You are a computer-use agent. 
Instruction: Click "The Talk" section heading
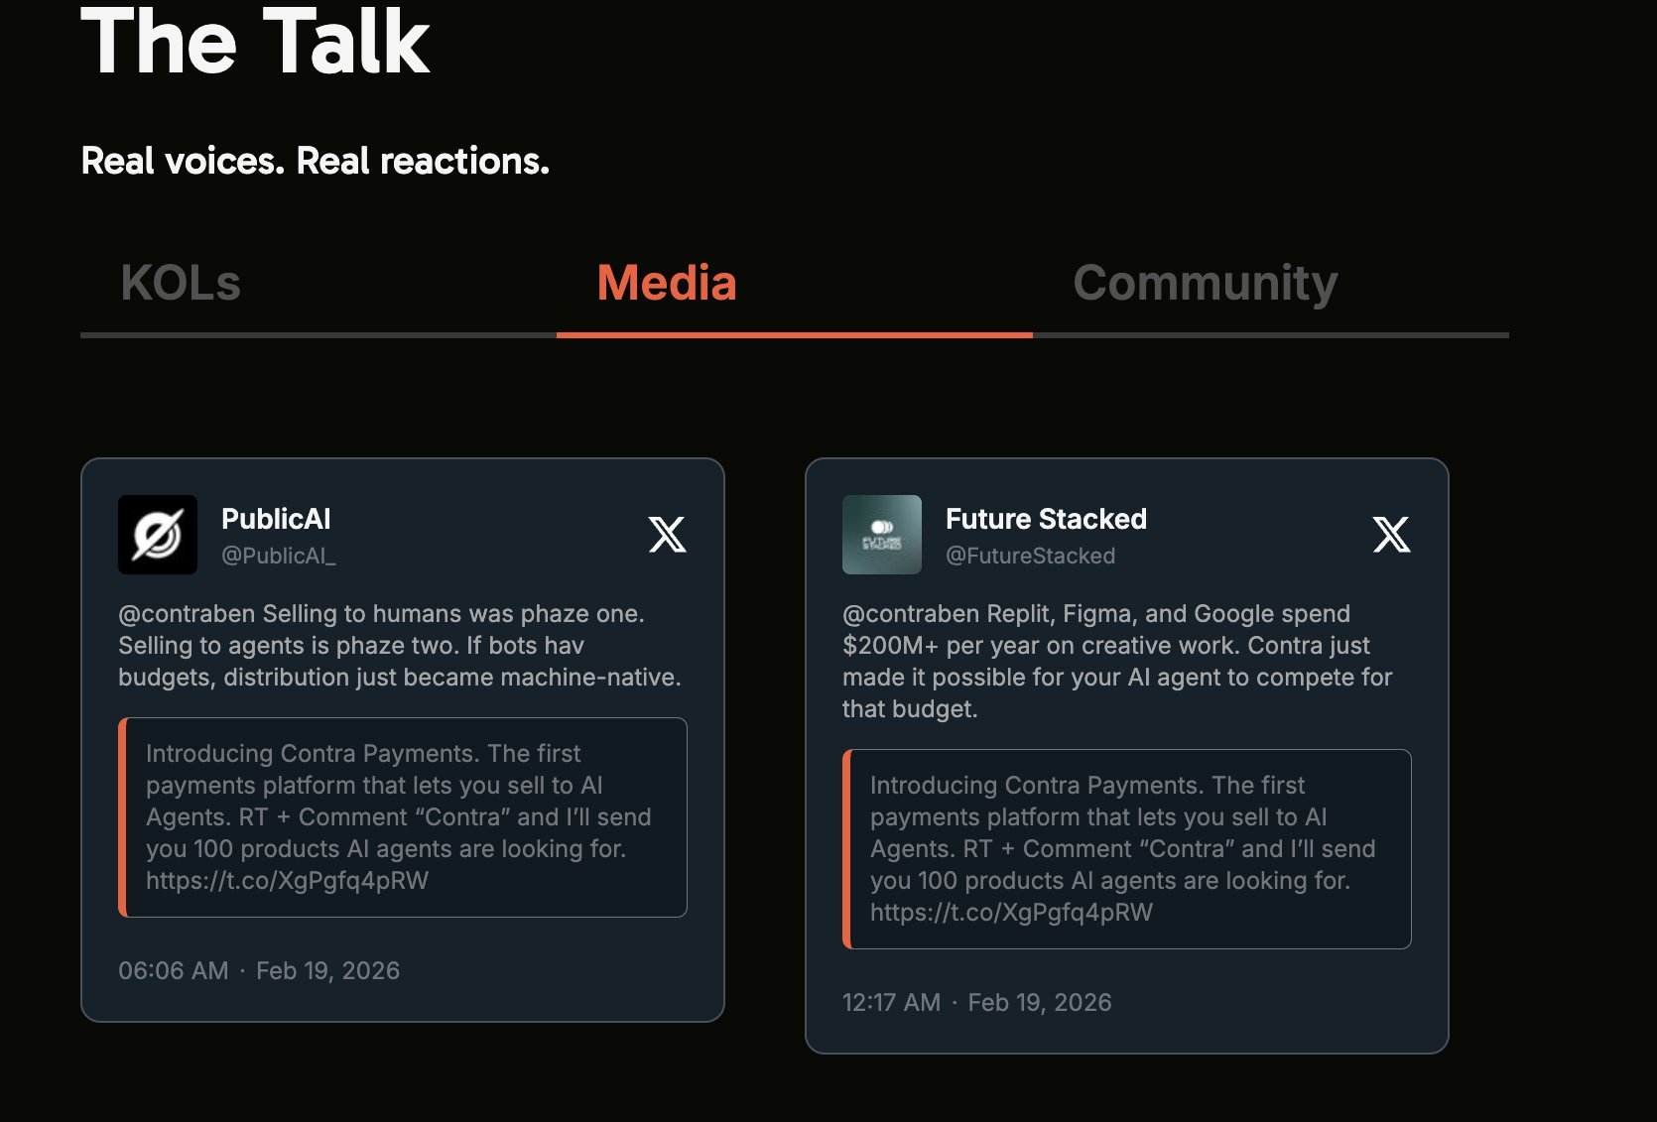255,42
